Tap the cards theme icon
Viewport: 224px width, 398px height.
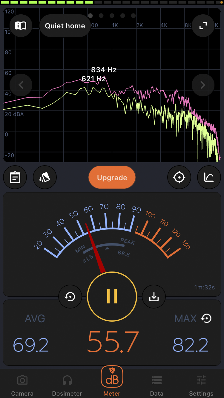[45, 178]
